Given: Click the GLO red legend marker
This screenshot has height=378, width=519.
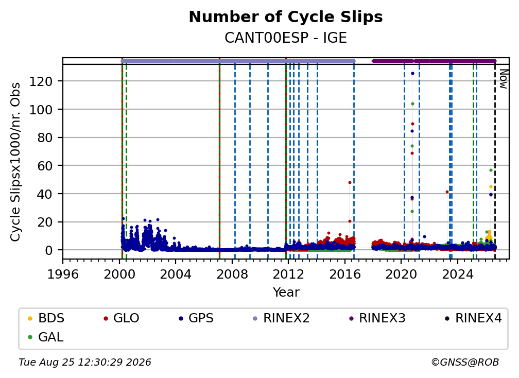Looking at the screenshot, I should [106, 318].
